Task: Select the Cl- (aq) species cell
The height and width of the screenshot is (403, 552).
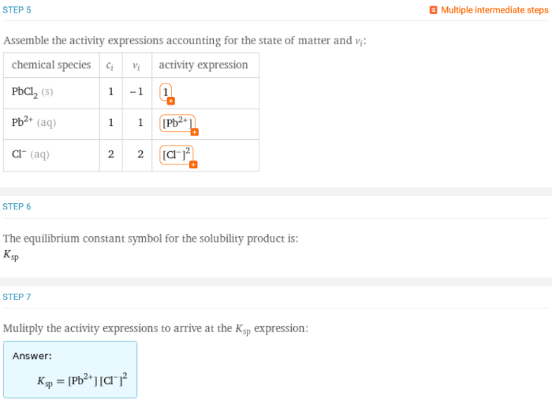Action: (x=31, y=154)
